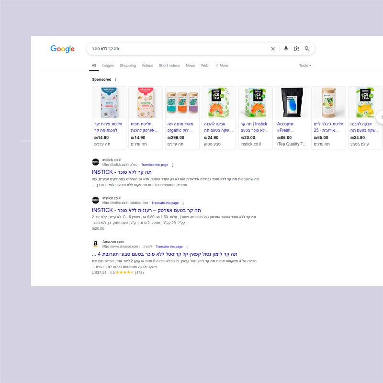Open the Tools dropdown
Screen dimensions: 383x383
pos(305,66)
